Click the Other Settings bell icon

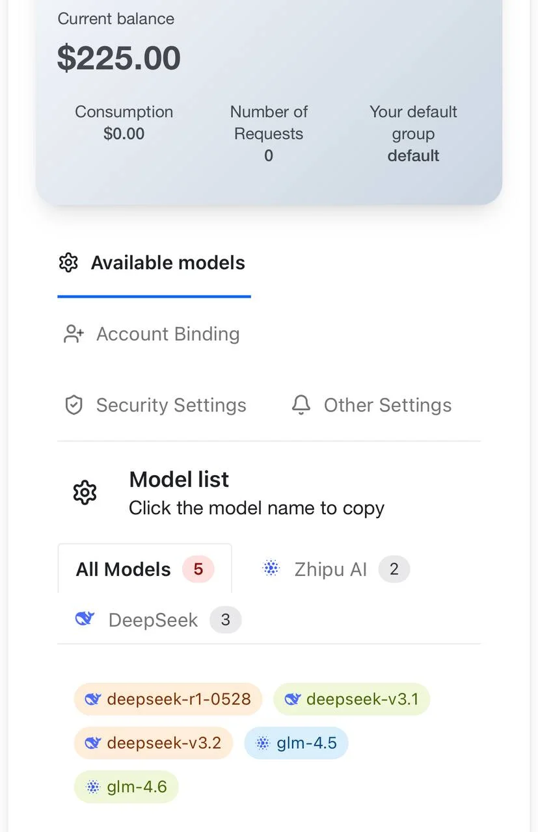coord(301,405)
